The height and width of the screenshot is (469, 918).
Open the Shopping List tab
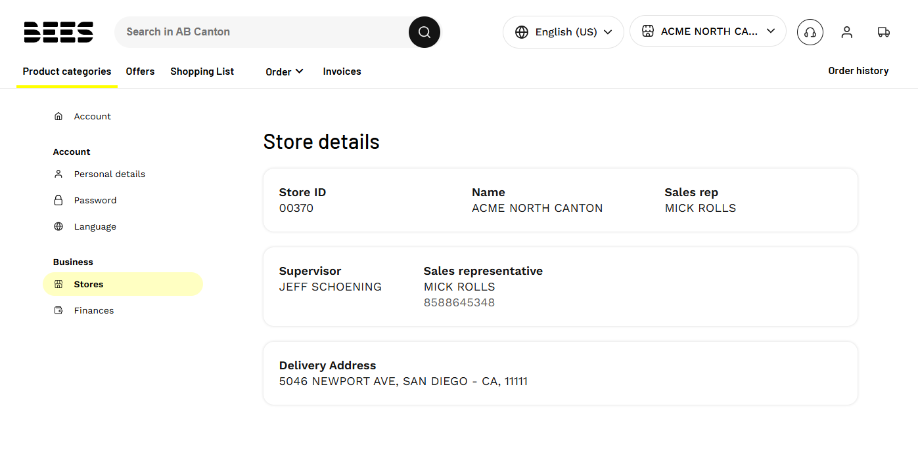[x=202, y=71]
